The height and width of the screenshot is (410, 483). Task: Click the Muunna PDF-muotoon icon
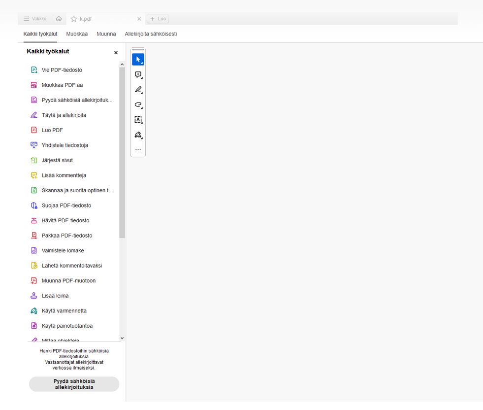[x=34, y=280]
